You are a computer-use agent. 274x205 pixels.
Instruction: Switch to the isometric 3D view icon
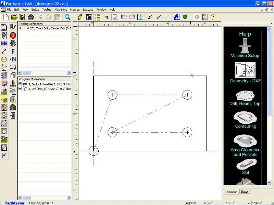coord(107,17)
